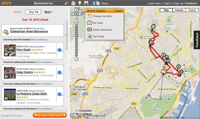Show directions after La Pedrera
Screen dimensions: 200x119
44,109
